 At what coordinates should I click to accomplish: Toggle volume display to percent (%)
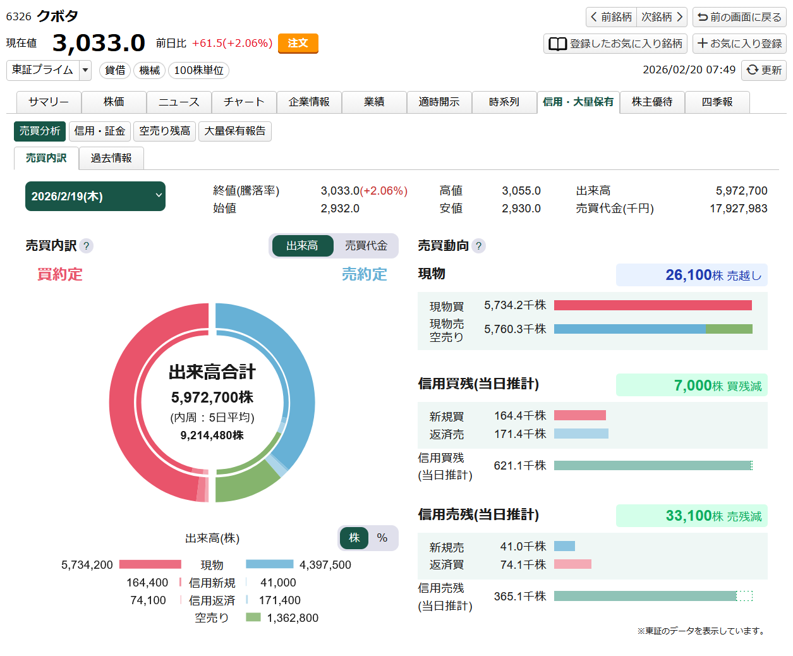[382, 538]
